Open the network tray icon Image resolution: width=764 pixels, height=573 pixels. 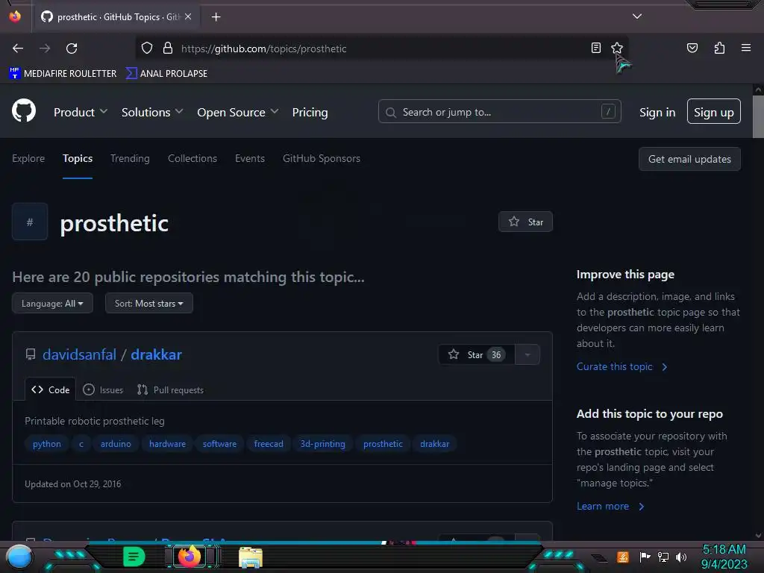[663, 557]
